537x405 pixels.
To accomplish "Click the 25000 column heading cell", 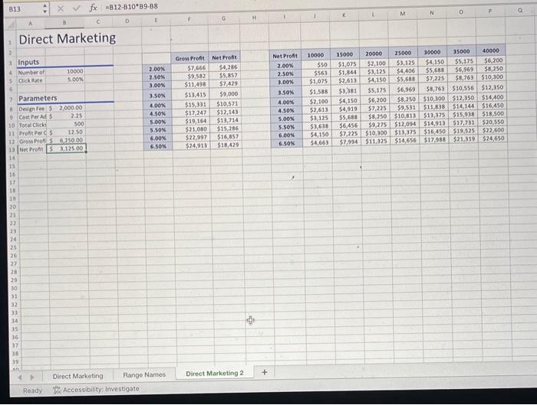I will tap(403, 53).
